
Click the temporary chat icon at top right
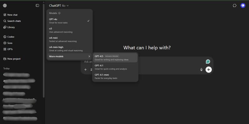[235, 6]
